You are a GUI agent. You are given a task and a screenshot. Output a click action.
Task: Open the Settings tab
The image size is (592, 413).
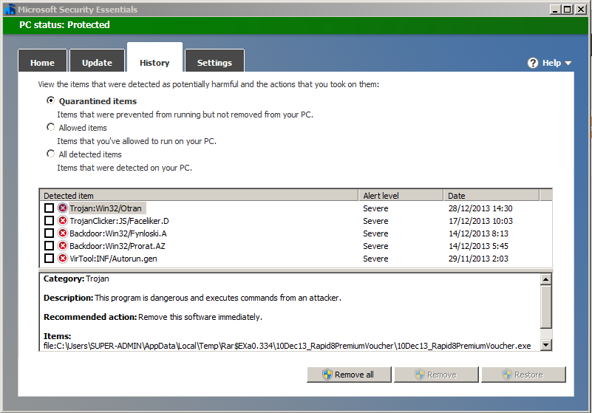pos(214,61)
